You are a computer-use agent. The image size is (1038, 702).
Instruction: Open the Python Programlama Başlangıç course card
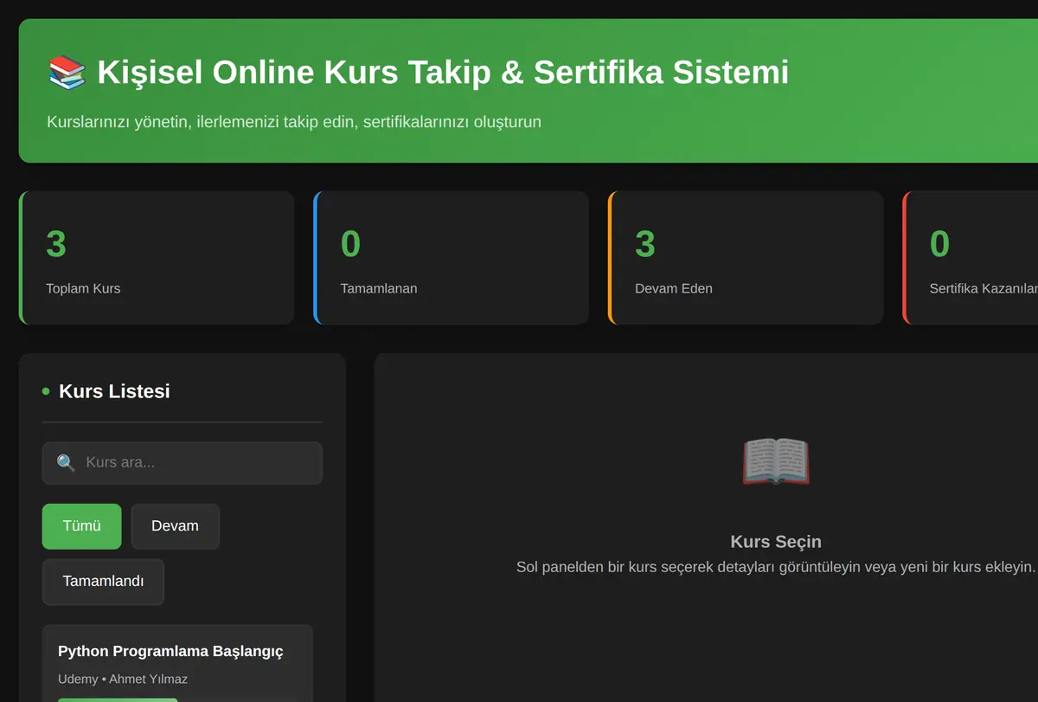point(177,663)
